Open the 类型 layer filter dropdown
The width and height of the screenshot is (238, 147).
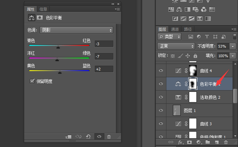coord(169,36)
